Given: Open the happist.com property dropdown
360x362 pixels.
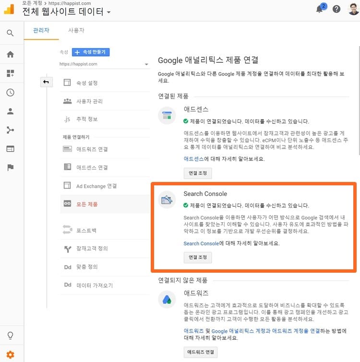Looking at the screenshot, I should 104,64.
